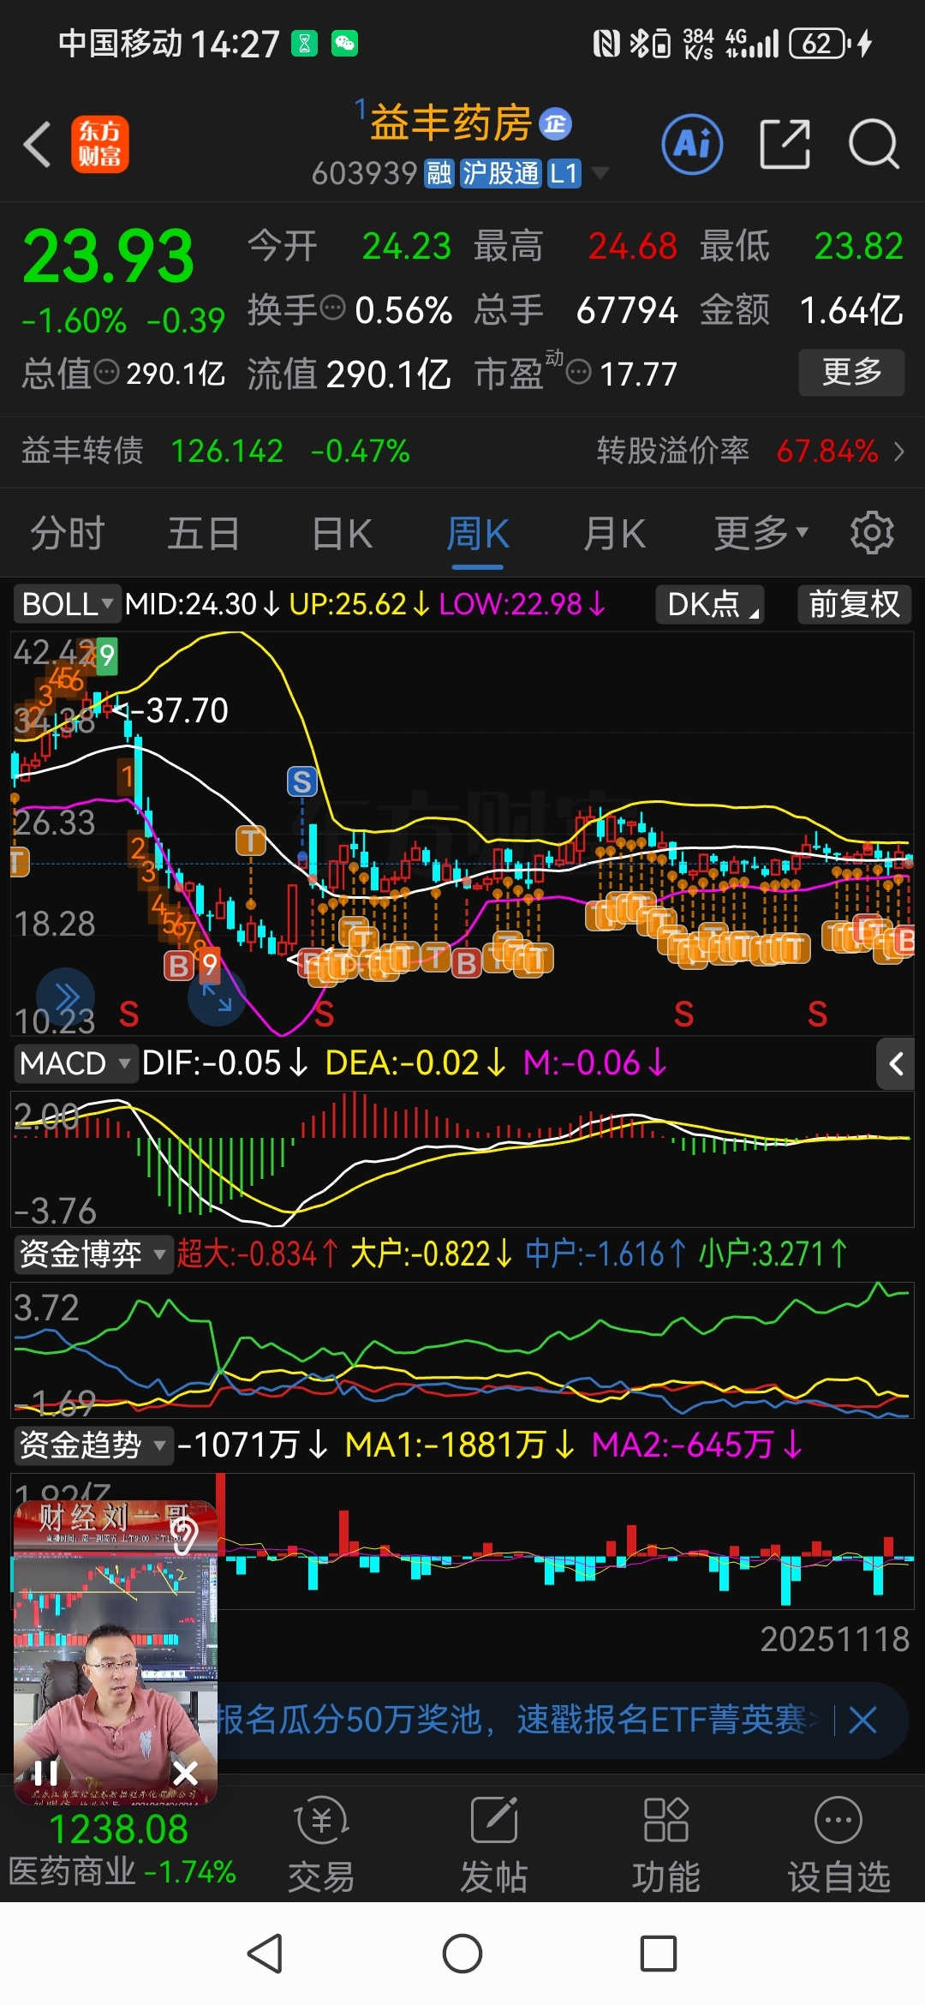Tap the Android recent apps button

click(659, 1954)
